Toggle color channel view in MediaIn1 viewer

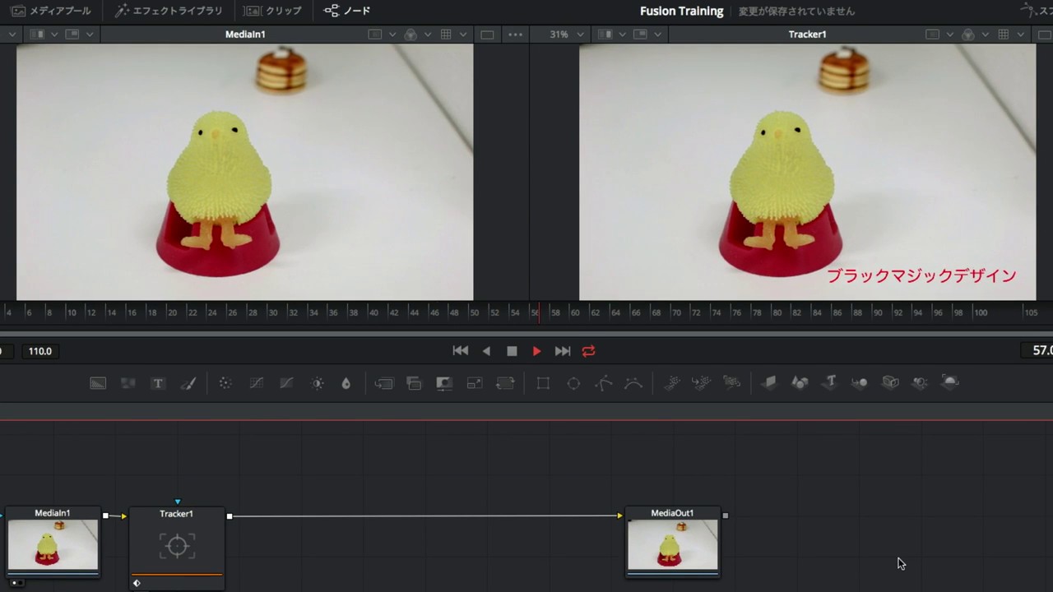411,35
